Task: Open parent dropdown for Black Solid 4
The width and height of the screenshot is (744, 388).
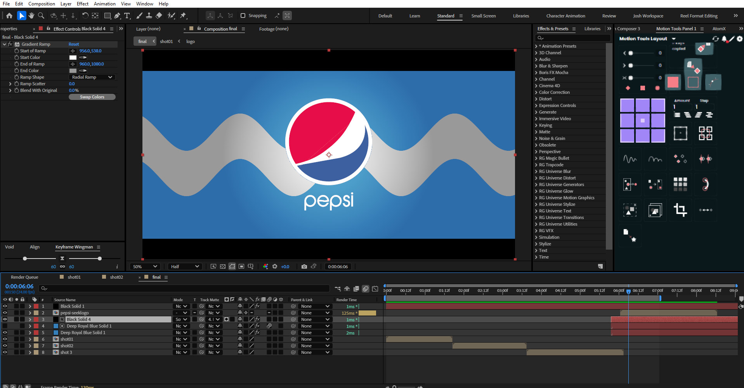Action: click(315, 319)
